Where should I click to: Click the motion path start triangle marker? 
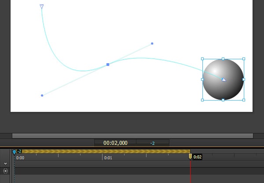click(42, 7)
